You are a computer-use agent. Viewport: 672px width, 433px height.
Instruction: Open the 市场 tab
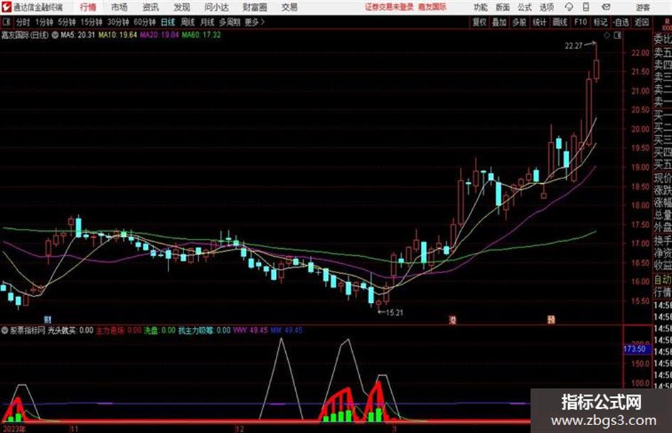pos(119,7)
